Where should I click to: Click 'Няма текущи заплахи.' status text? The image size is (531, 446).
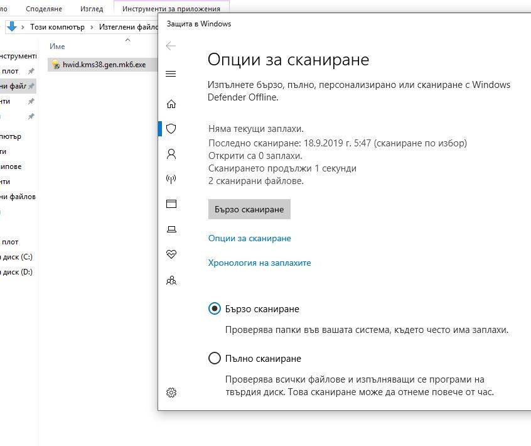pyautogui.click(x=256, y=129)
